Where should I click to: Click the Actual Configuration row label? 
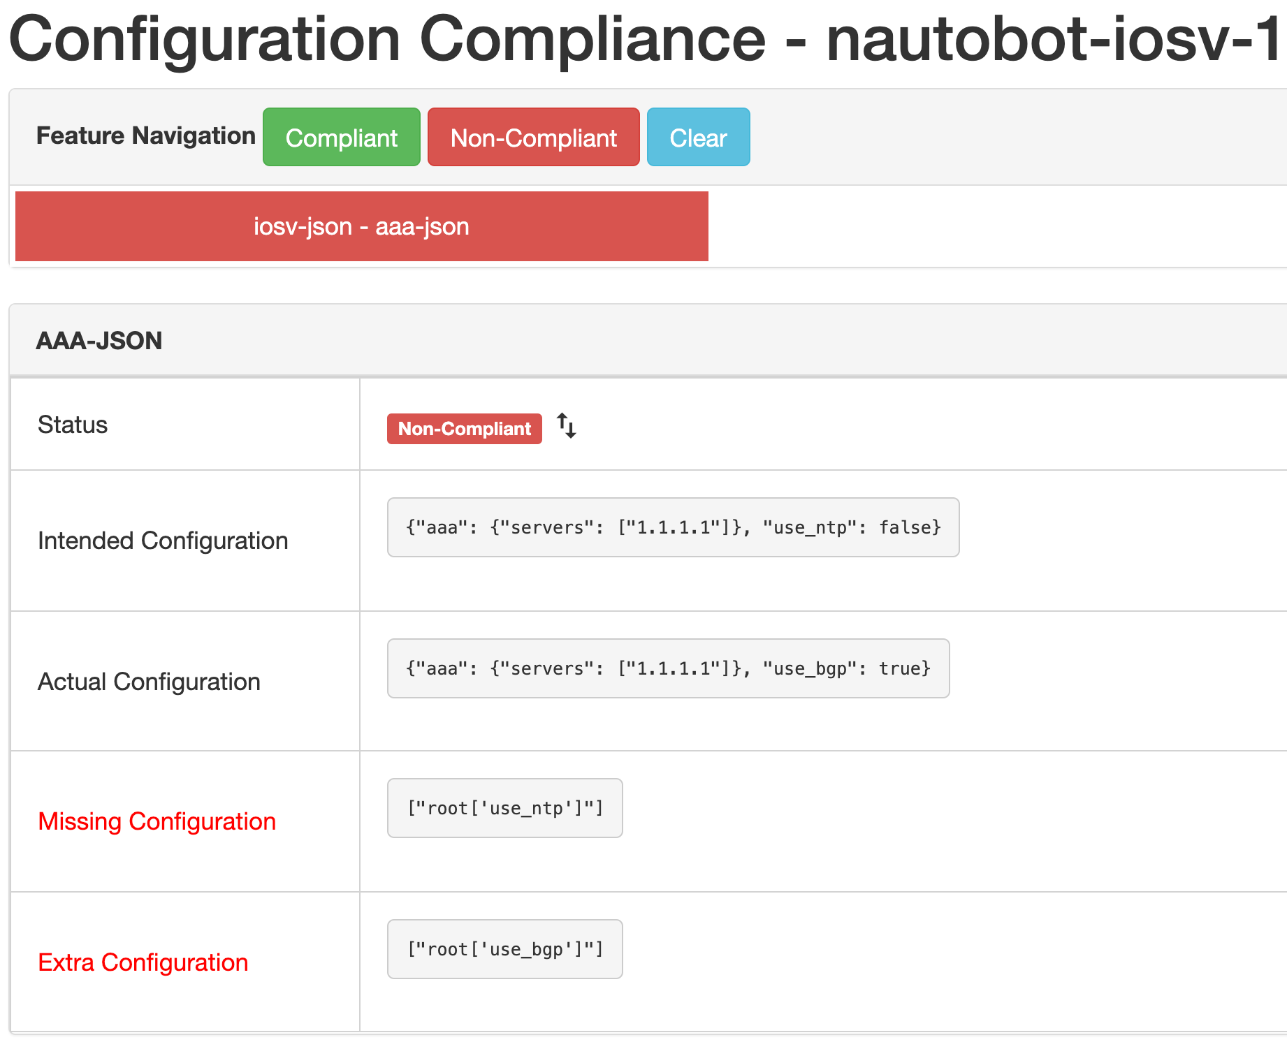(x=149, y=682)
